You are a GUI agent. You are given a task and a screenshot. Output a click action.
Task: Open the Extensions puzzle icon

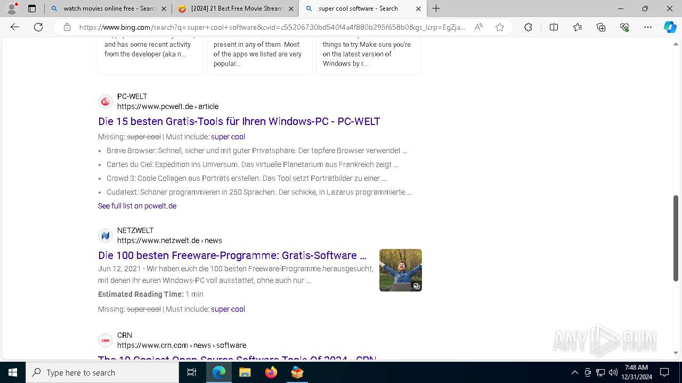[528, 27]
